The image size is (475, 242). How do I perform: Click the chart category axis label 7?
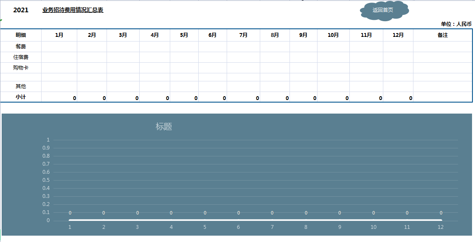click(272, 227)
